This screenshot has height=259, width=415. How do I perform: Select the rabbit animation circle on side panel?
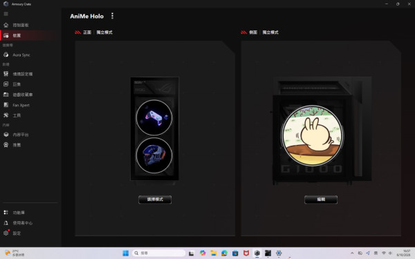[312, 135]
